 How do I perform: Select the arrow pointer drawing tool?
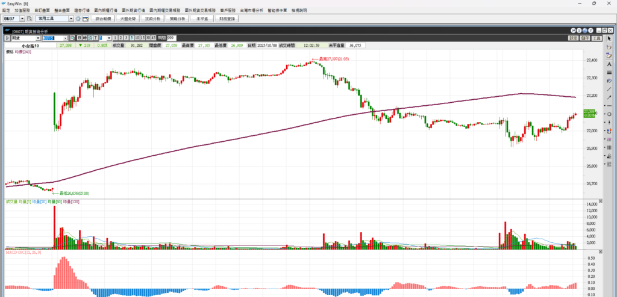coord(609,38)
